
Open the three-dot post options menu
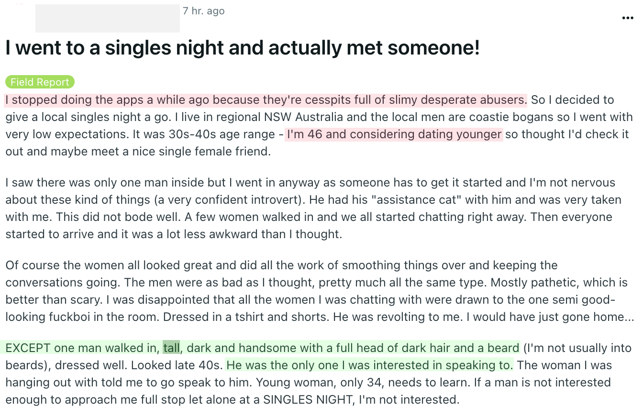pyautogui.click(x=627, y=18)
